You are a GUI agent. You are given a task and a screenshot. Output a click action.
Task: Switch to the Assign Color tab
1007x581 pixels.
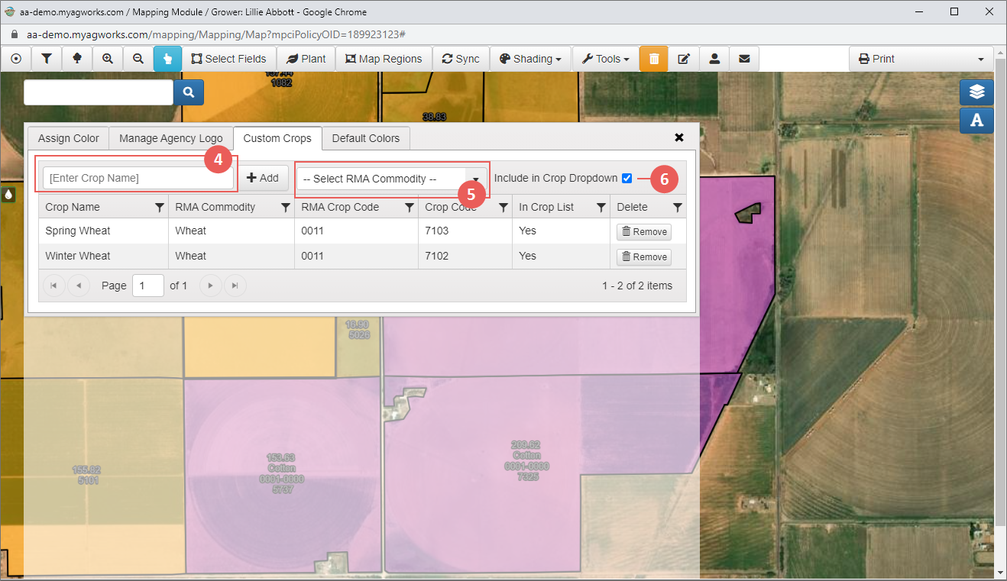click(x=69, y=138)
